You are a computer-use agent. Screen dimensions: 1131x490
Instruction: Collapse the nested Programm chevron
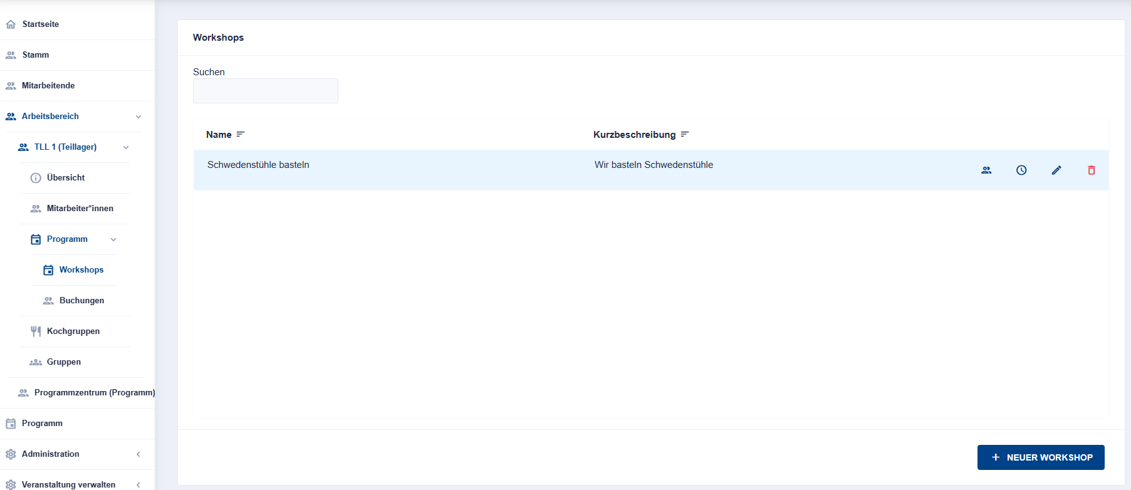click(113, 239)
